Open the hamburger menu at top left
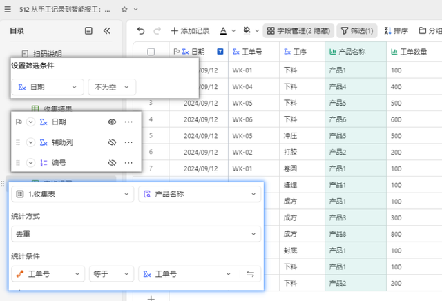Screen dimensions: 442x301 coord(8,9)
